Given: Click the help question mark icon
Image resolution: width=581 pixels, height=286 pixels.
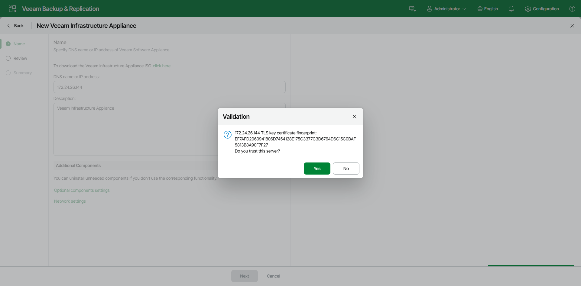Looking at the screenshot, I should [572, 8].
